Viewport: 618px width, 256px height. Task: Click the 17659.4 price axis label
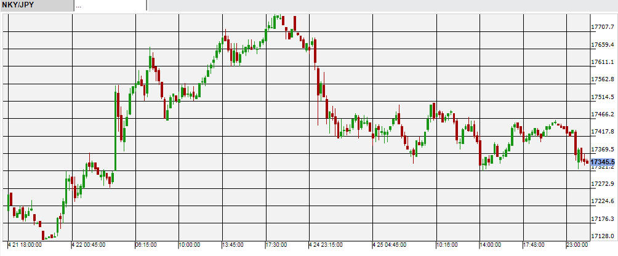pos(603,45)
